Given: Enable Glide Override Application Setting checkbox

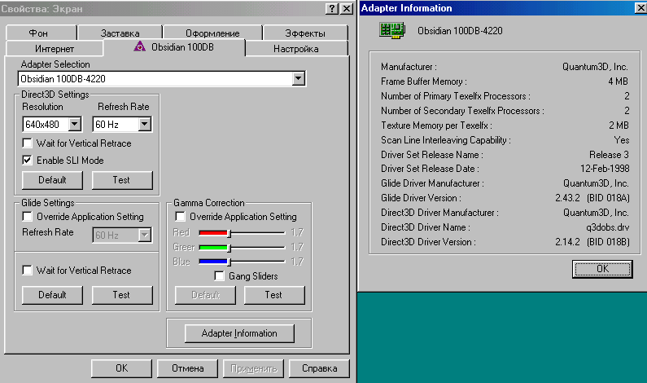Looking at the screenshot, I should click(x=27, y=217).
